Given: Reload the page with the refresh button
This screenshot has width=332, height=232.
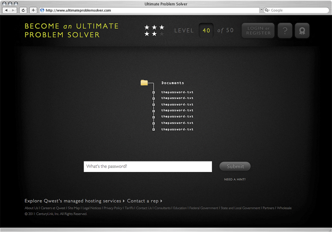Looking at the screenshot, I should point(23,10).
